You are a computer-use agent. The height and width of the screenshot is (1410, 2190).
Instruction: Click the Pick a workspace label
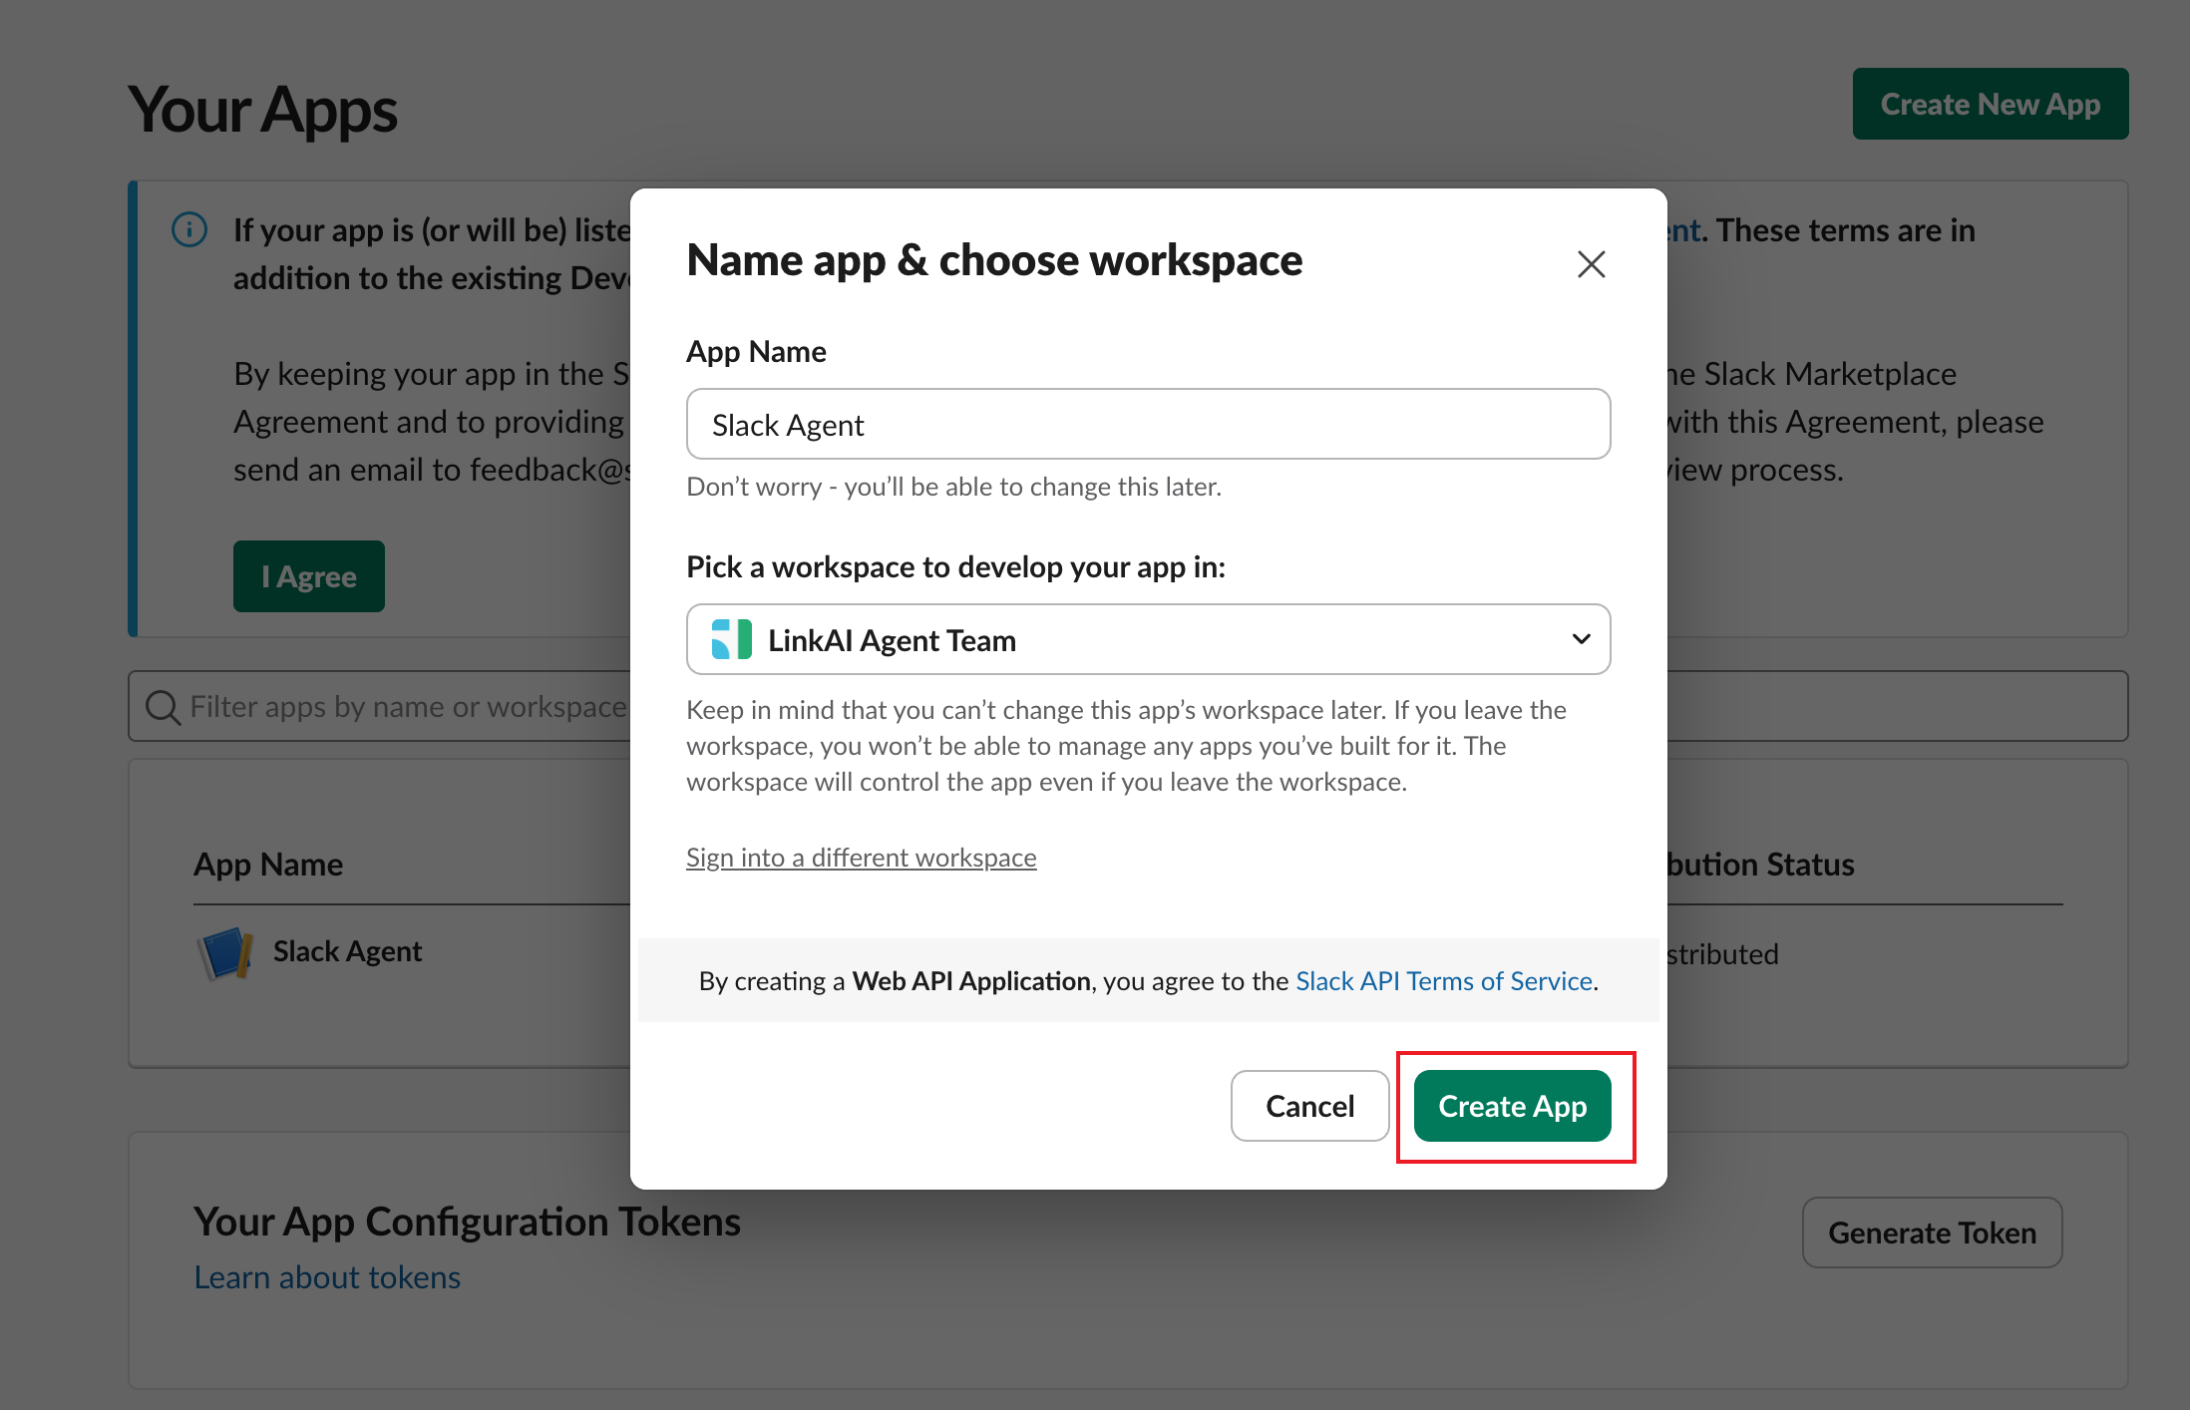point(955,567)
